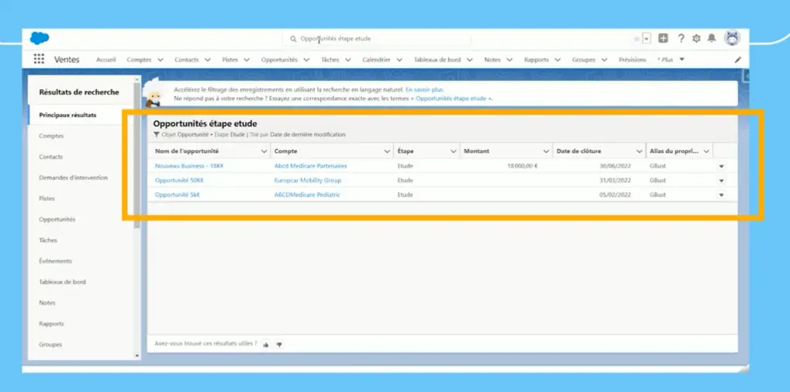Filter results by Rapports in sidebar
Viewport: 790px width, 392px height.
pos(52,324)
